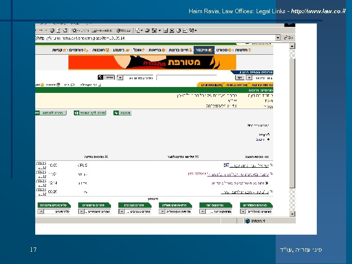
Task: Open the forum selection dropdown at page right
Action: (x=249, y=78)
